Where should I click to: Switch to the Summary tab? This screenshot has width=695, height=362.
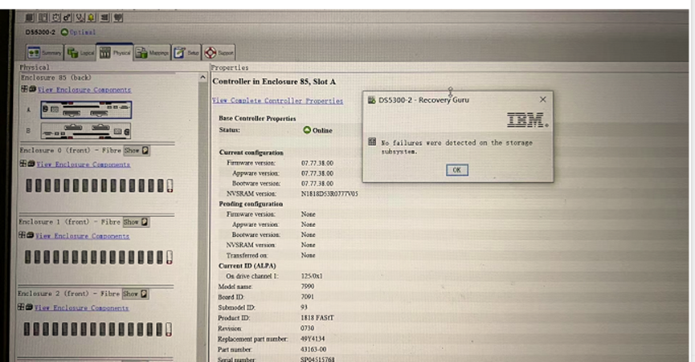[44, 53]
